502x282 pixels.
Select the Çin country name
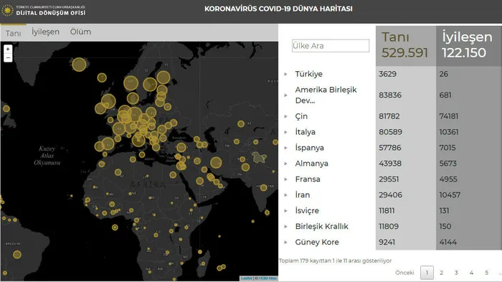[x=301, y=116]
